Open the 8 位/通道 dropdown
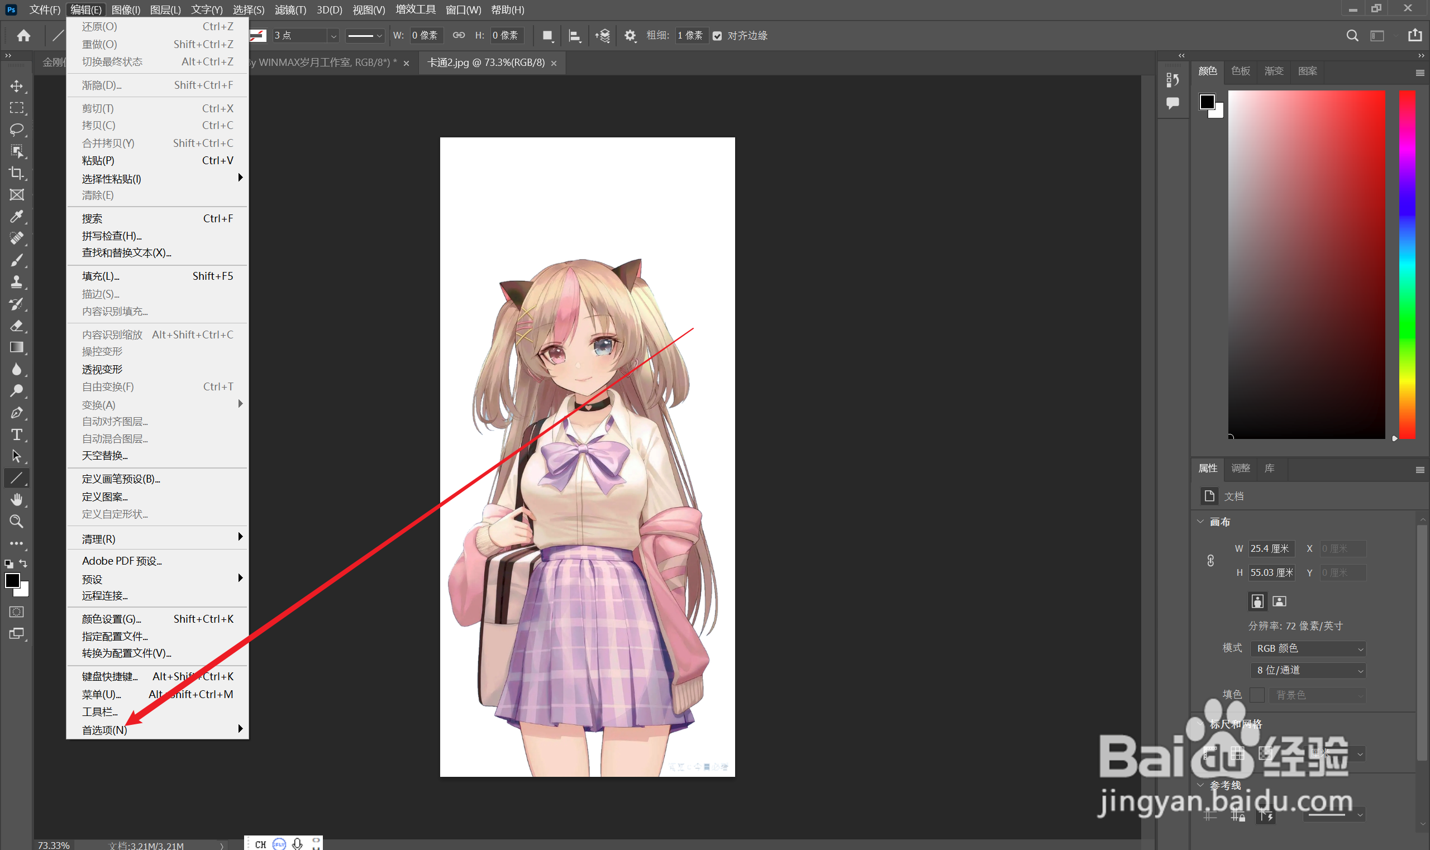 click(1308, 670)
